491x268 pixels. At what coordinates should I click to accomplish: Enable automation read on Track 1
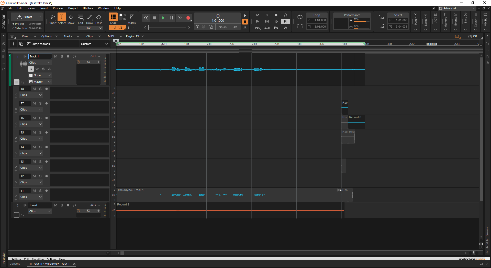[31, 69]
